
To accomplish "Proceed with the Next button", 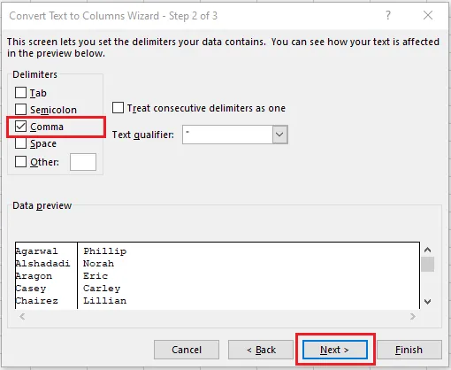I will click(335, 350).
